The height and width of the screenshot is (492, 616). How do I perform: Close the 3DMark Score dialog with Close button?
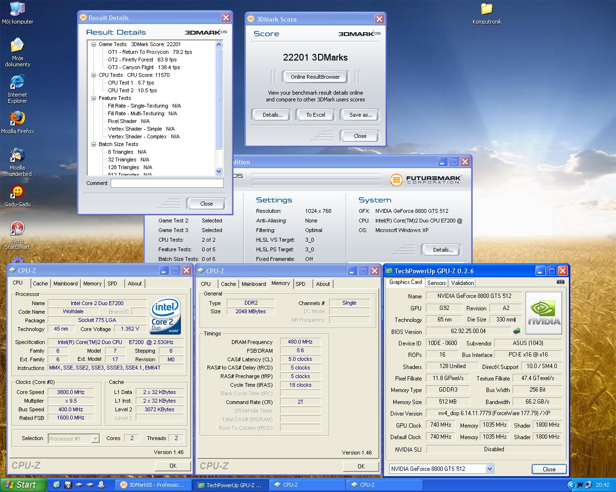coord(360,136)
